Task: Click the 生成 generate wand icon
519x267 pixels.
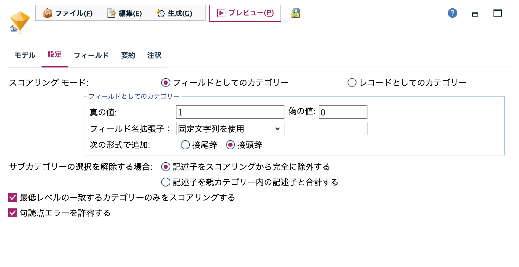Action: (160, 13)
